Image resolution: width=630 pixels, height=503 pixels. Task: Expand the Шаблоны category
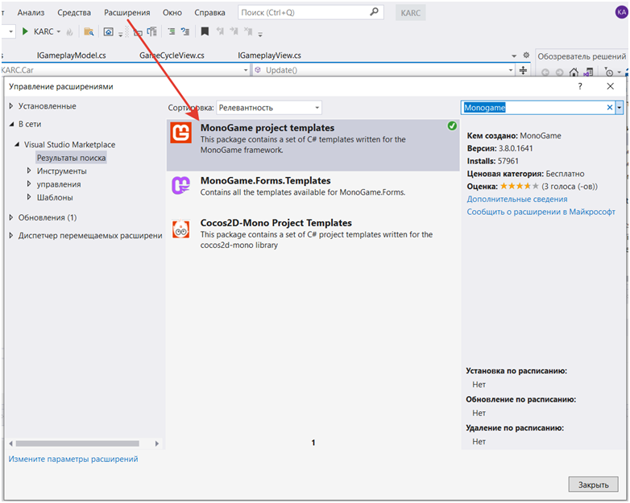tap(29, 197)
